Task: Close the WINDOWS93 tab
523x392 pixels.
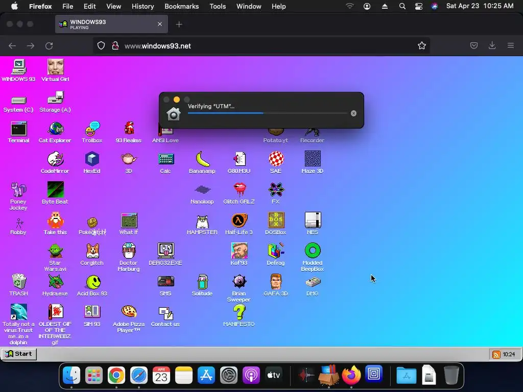Action: click(x=160, y=24)
